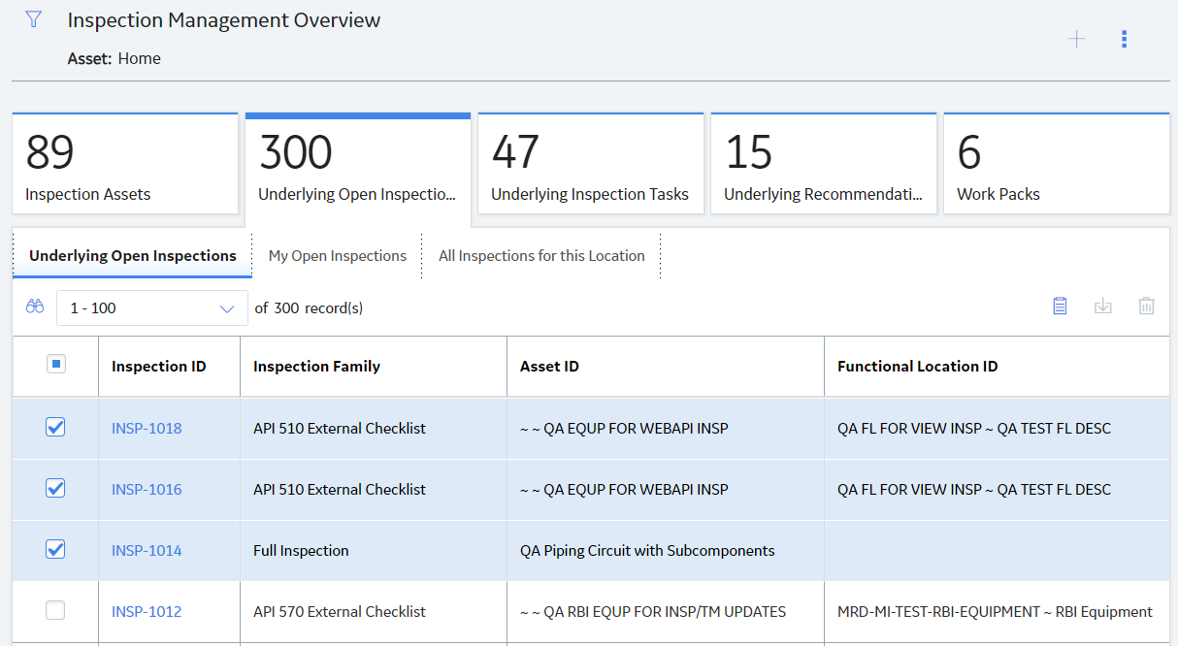This screenshot has width=1178, height=646.
Task: Click the 'of 300 record(s)' text
Action: click(x=309, y=308)
